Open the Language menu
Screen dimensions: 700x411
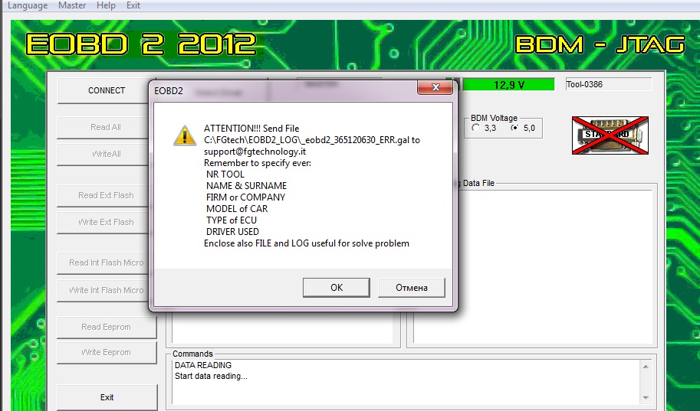28,5
